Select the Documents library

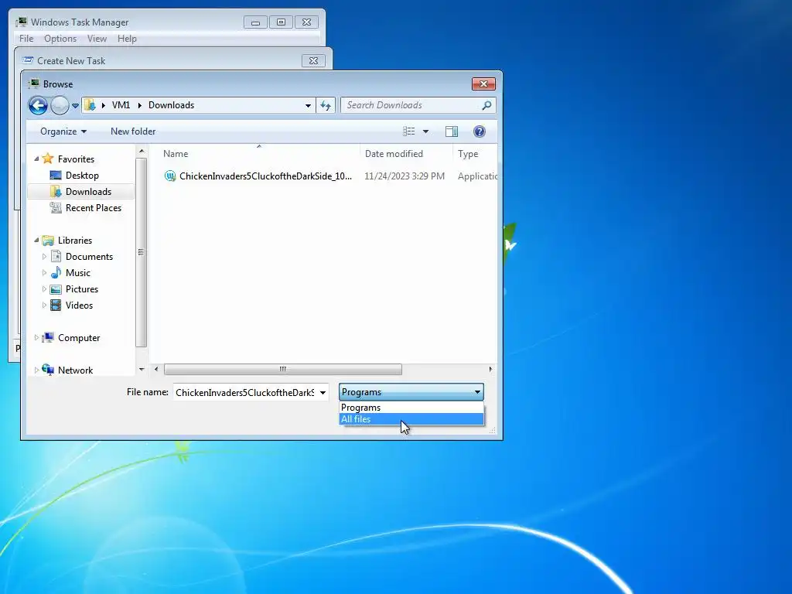click(89, 257)
